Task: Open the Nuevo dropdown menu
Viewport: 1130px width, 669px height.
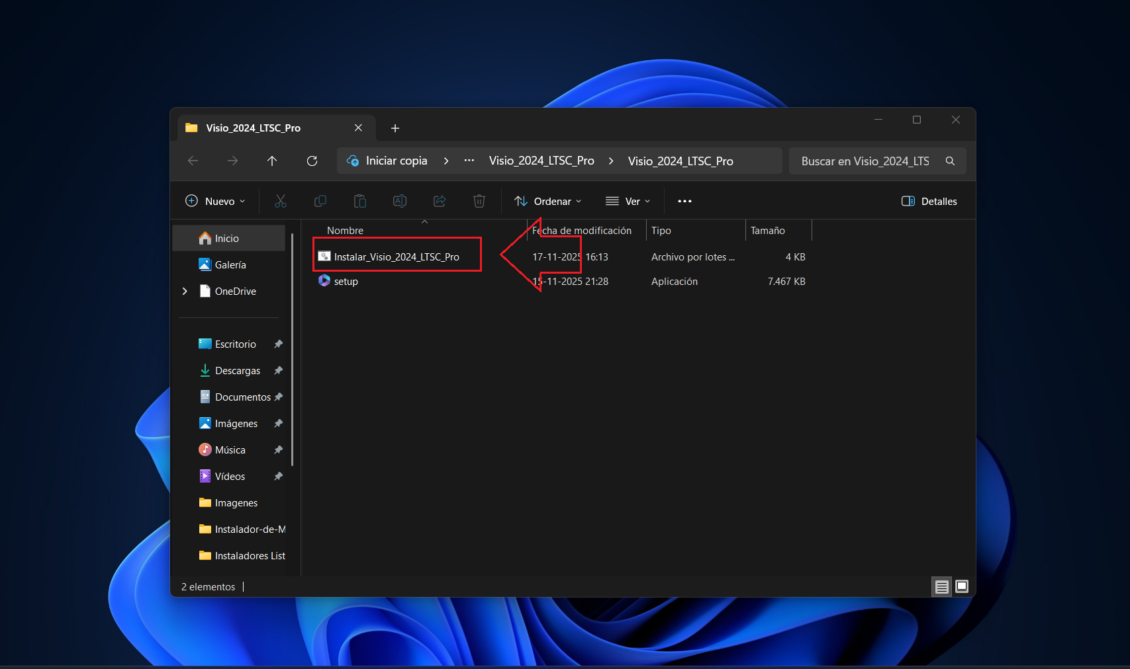Action: [215, 201]
